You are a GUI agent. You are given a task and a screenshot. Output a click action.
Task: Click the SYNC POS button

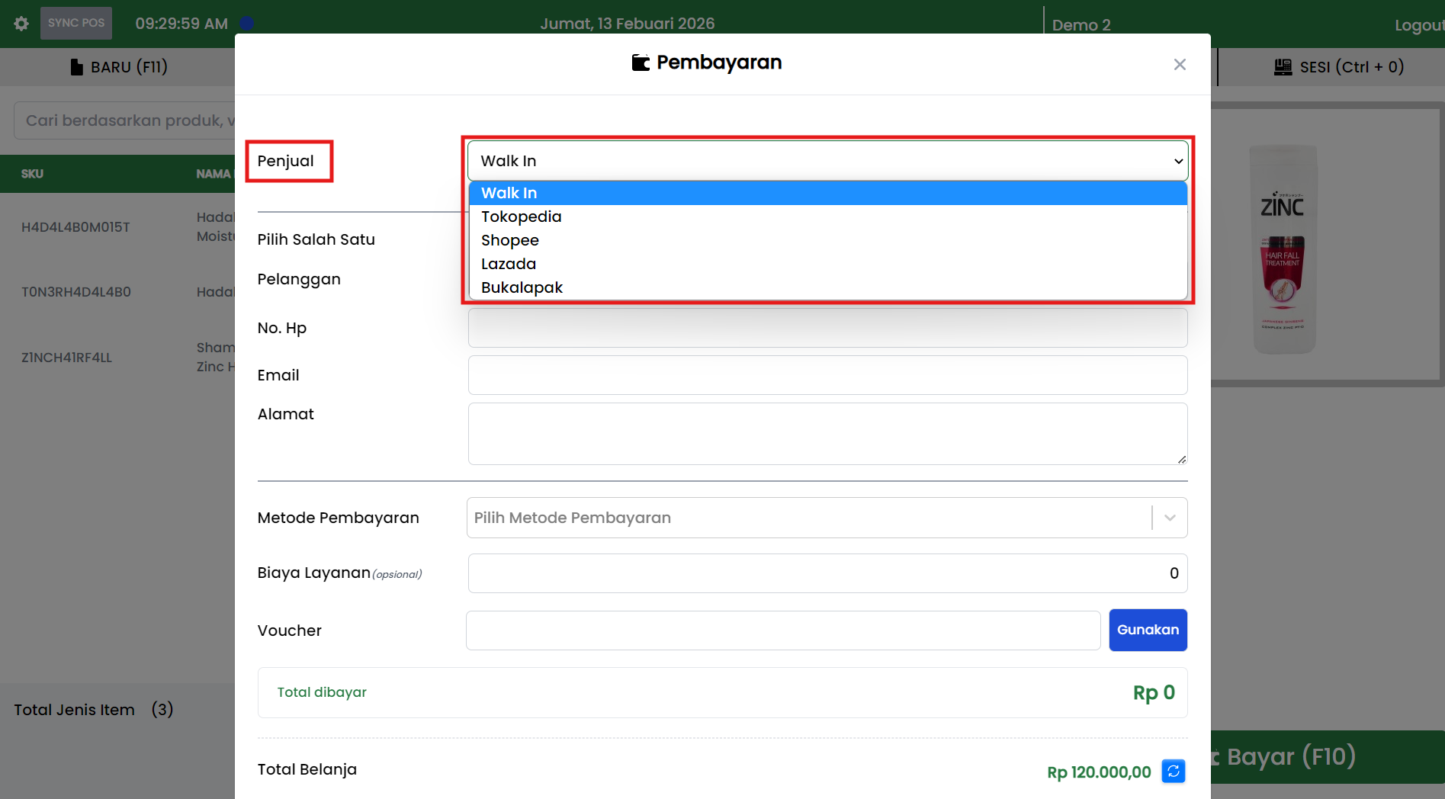point(76,23)
